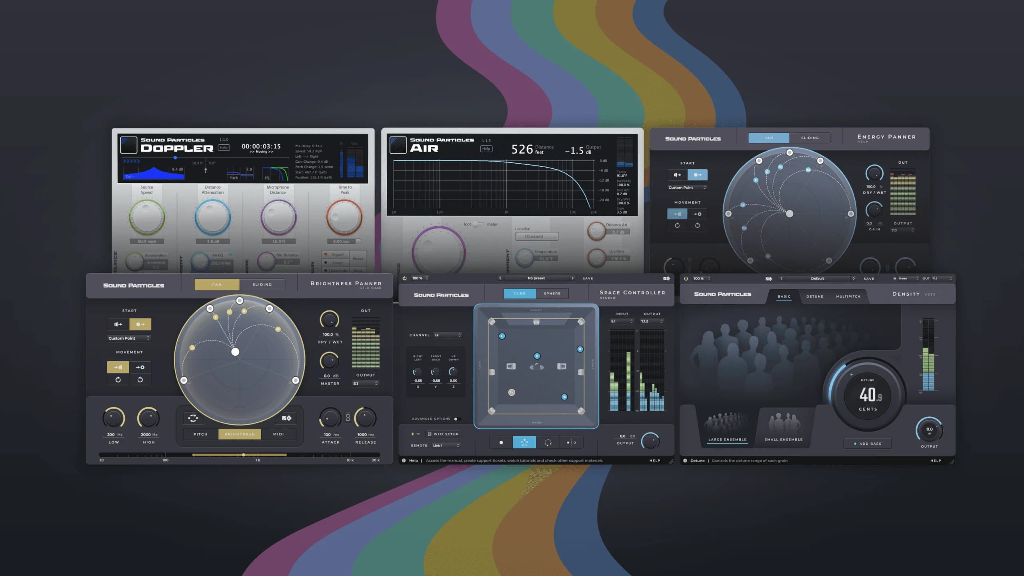1024x576 pixels.
Task: Click the next preset arrow in Space Controller
Action: pos(573,278)
